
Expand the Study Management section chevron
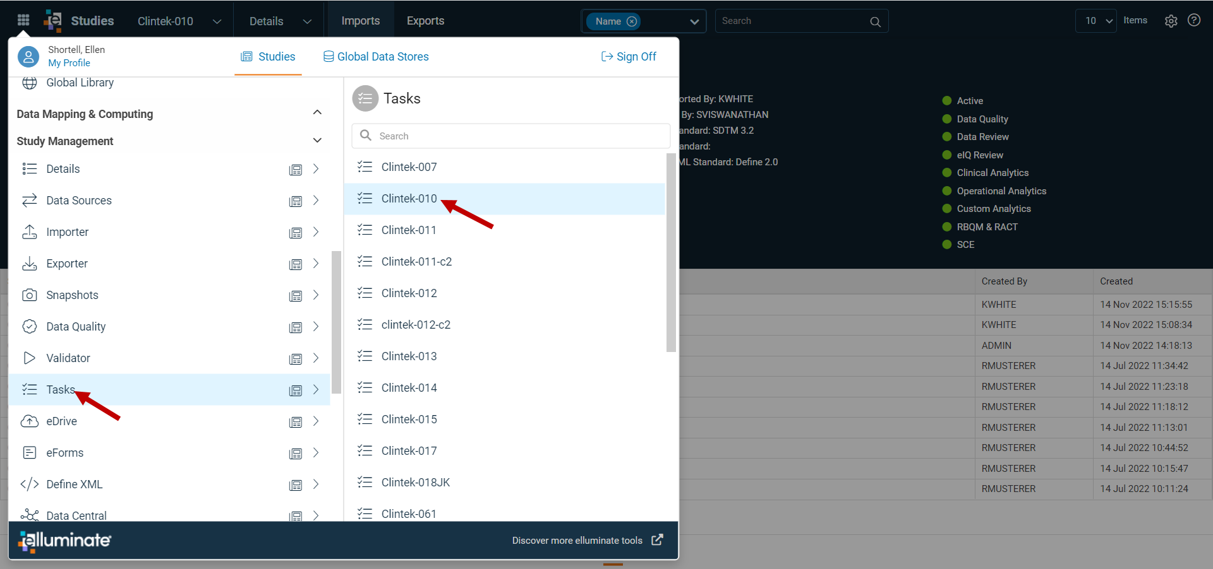click(317, 140)
